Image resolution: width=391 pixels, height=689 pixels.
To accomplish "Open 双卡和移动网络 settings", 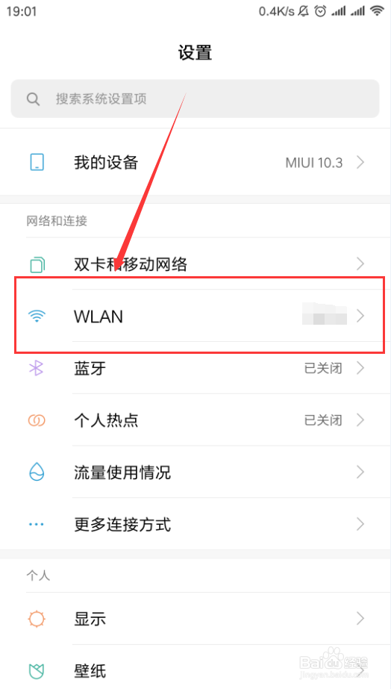I will [x=195, y=264].
